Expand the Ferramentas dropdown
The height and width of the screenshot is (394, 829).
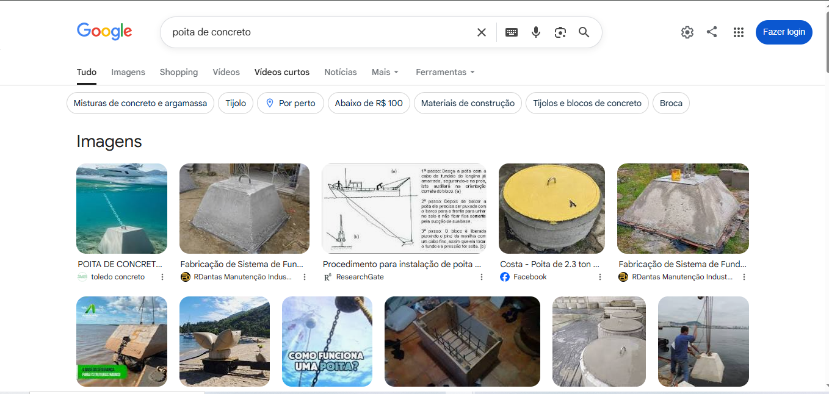(446, 72)
